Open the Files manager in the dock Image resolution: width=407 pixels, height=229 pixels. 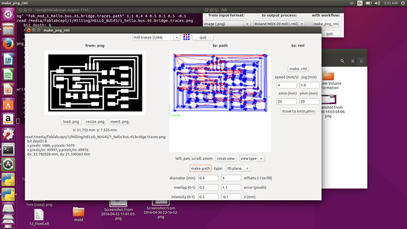(8, 29)
